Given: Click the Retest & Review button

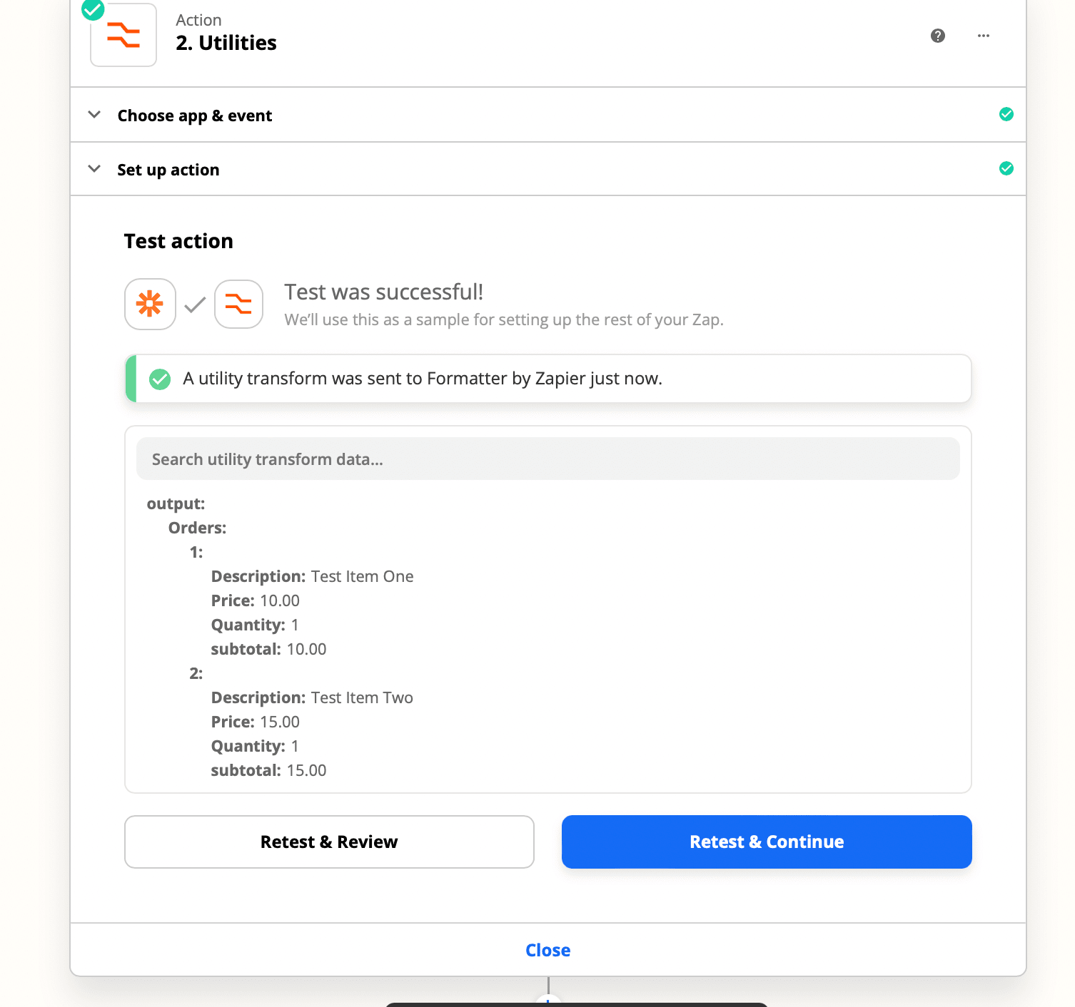Looking at the screenshot, I should click(x=329, y=842).
